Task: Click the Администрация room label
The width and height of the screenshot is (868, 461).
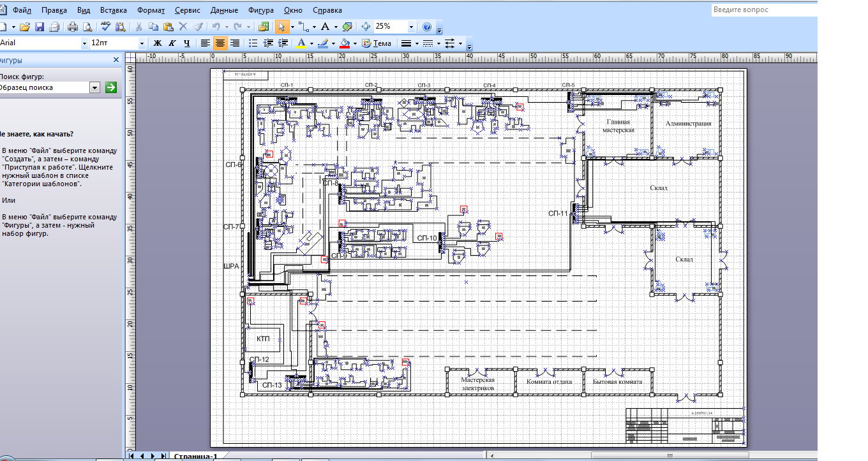Action: 688,123
